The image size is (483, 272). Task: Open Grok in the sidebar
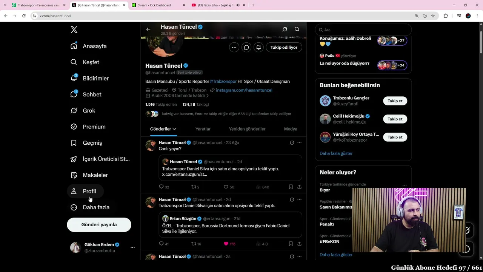(83, 111)
